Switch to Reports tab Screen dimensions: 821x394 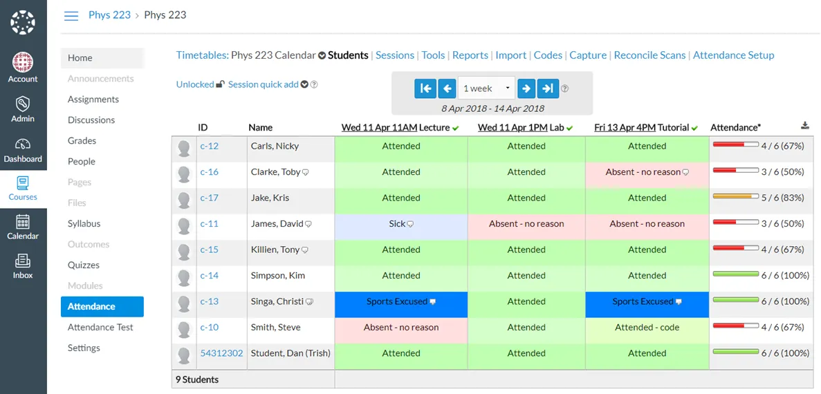point(470,55)
